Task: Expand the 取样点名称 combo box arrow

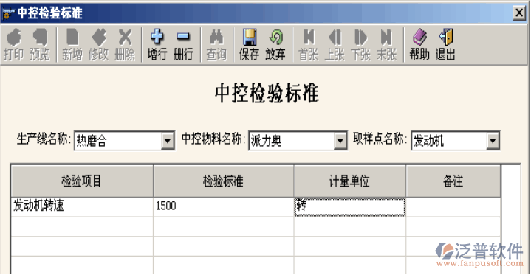Action: tap(493, 141)
